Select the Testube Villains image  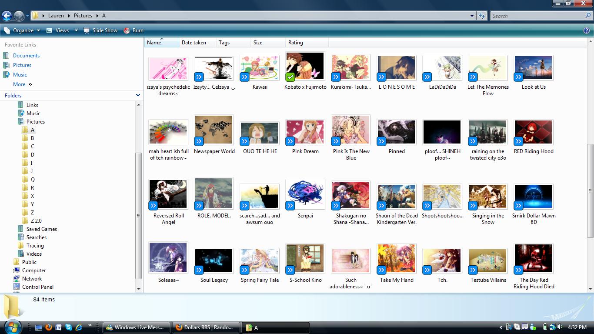click(488, 261)
